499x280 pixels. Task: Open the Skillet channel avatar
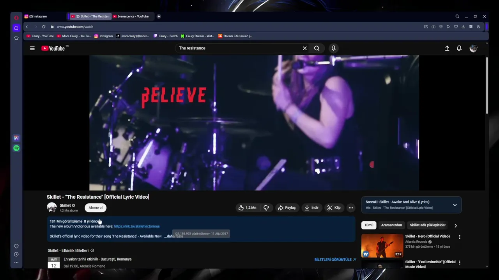click(x=52, y=208)
